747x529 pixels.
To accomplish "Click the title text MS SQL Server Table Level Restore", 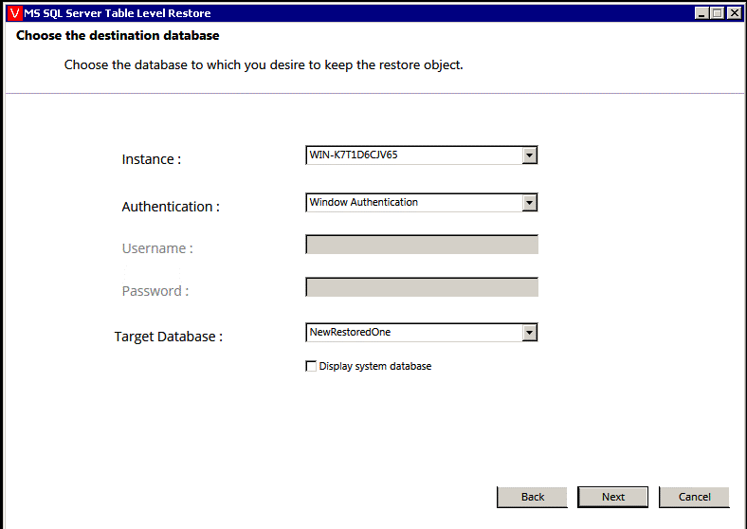I will pos(118,13).
